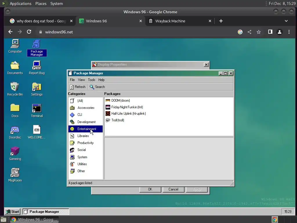The height and width of the screenshot is (223, 297).
Task: Click OK in Display Properties window
Action: 150,189
